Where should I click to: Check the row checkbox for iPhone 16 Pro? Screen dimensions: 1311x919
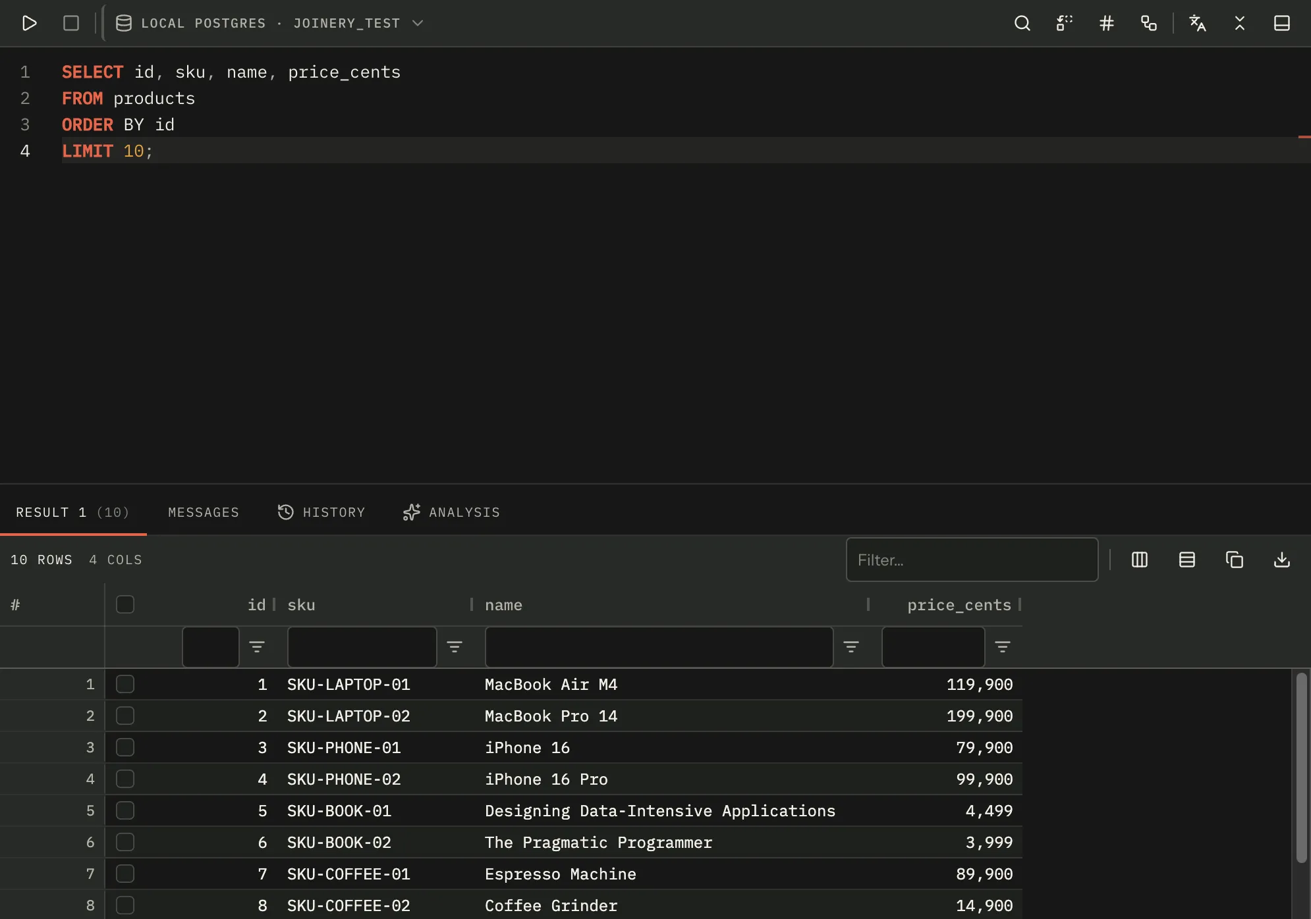pyautogui.click(x=125, y=779)
